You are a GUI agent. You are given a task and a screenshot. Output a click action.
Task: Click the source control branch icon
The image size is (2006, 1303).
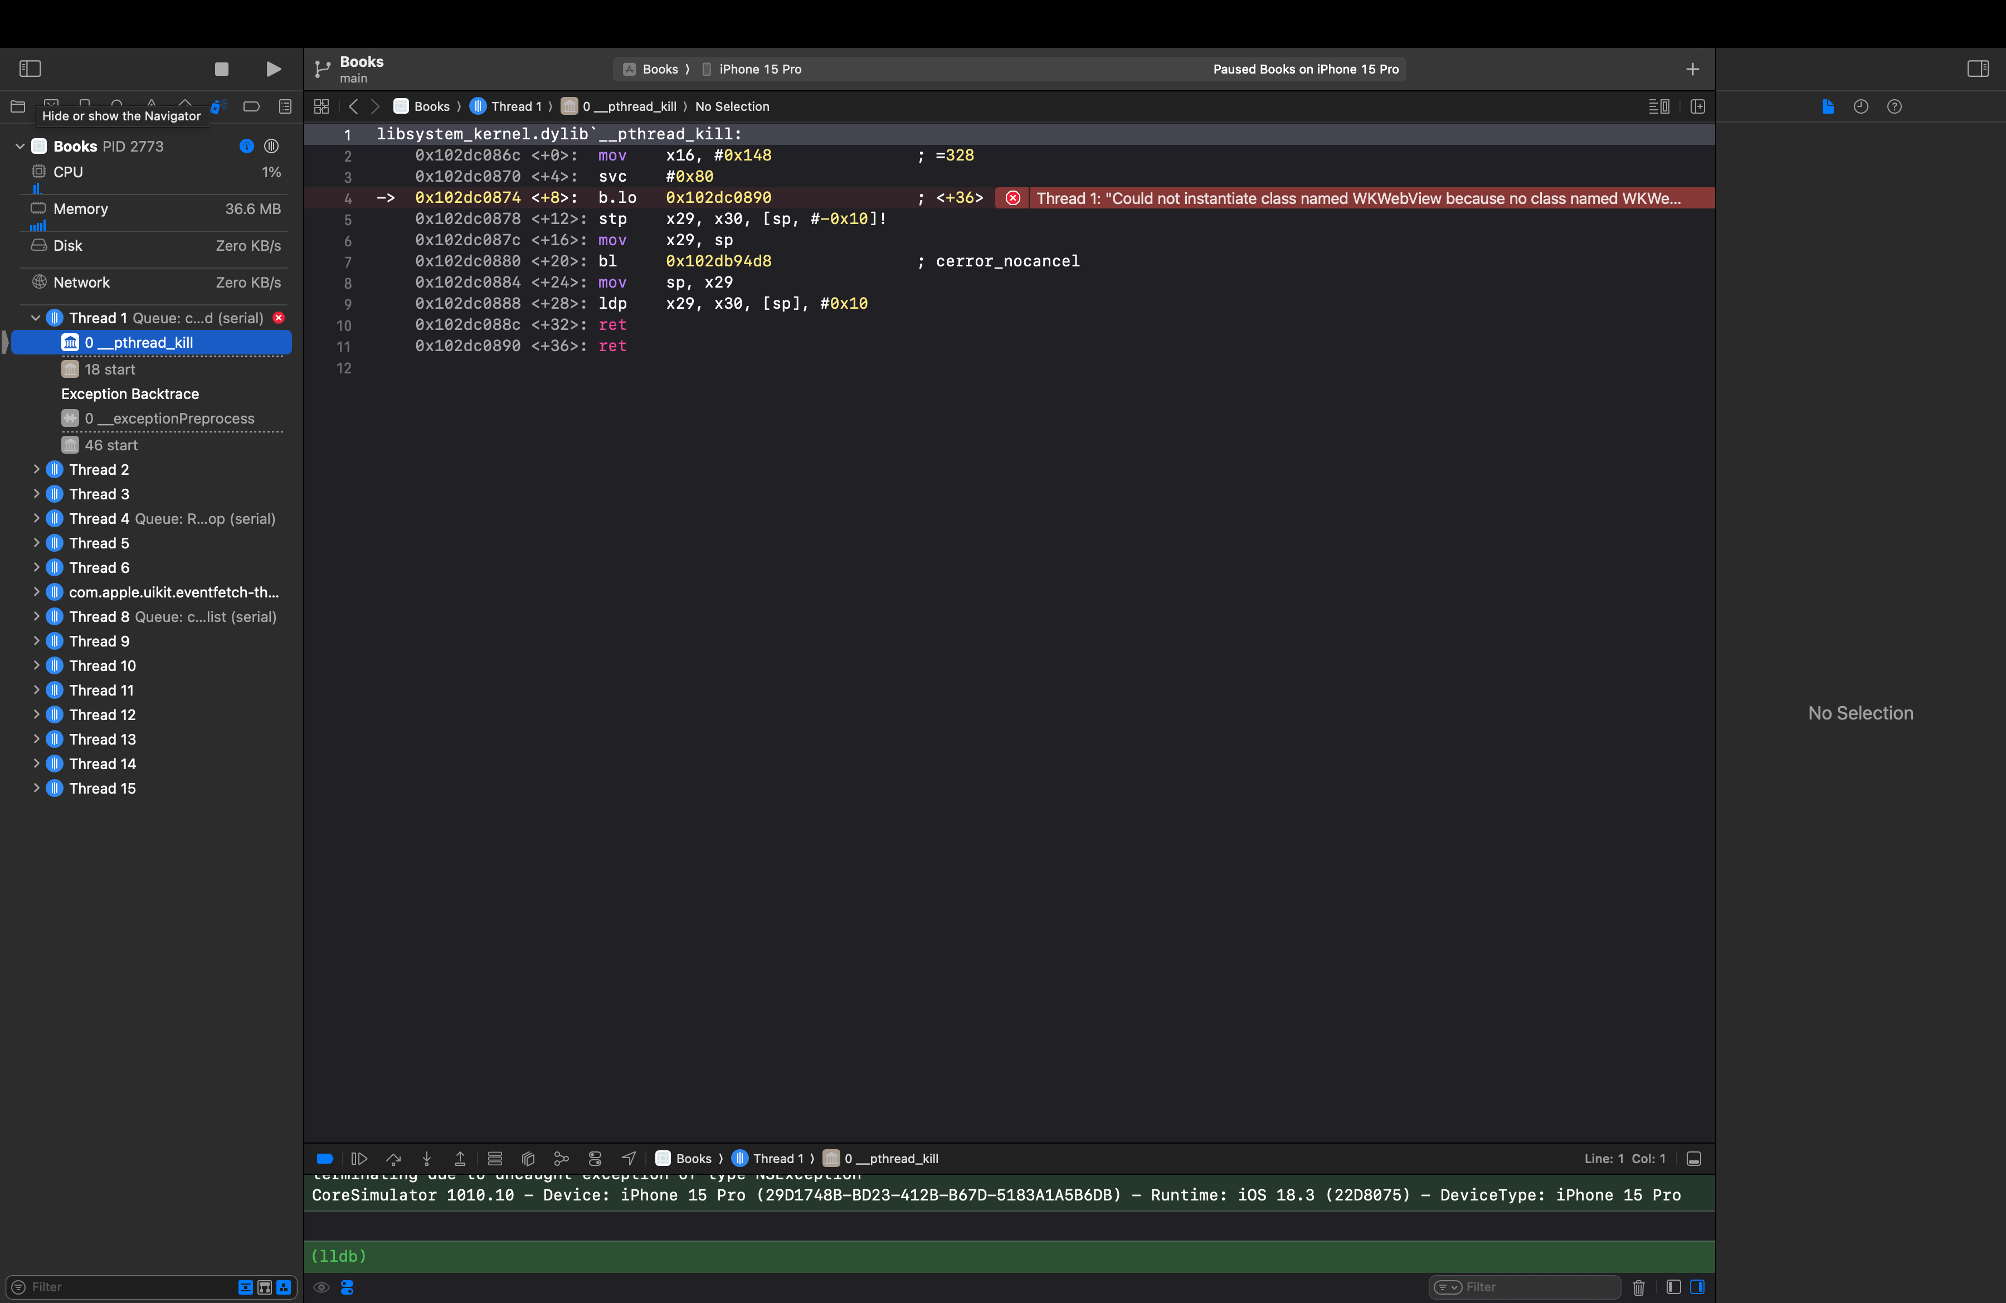[x=322, y=69]
